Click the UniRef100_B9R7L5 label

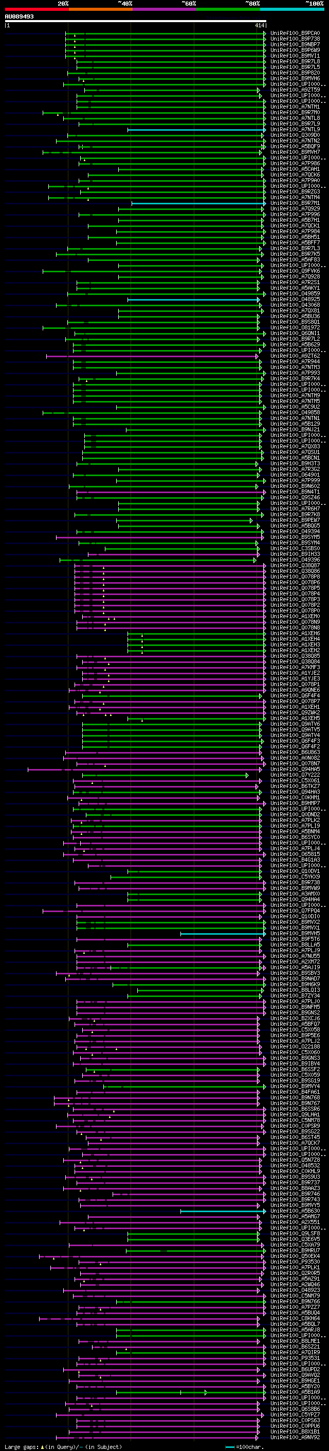pyautogui.click(x=295, y=67)
